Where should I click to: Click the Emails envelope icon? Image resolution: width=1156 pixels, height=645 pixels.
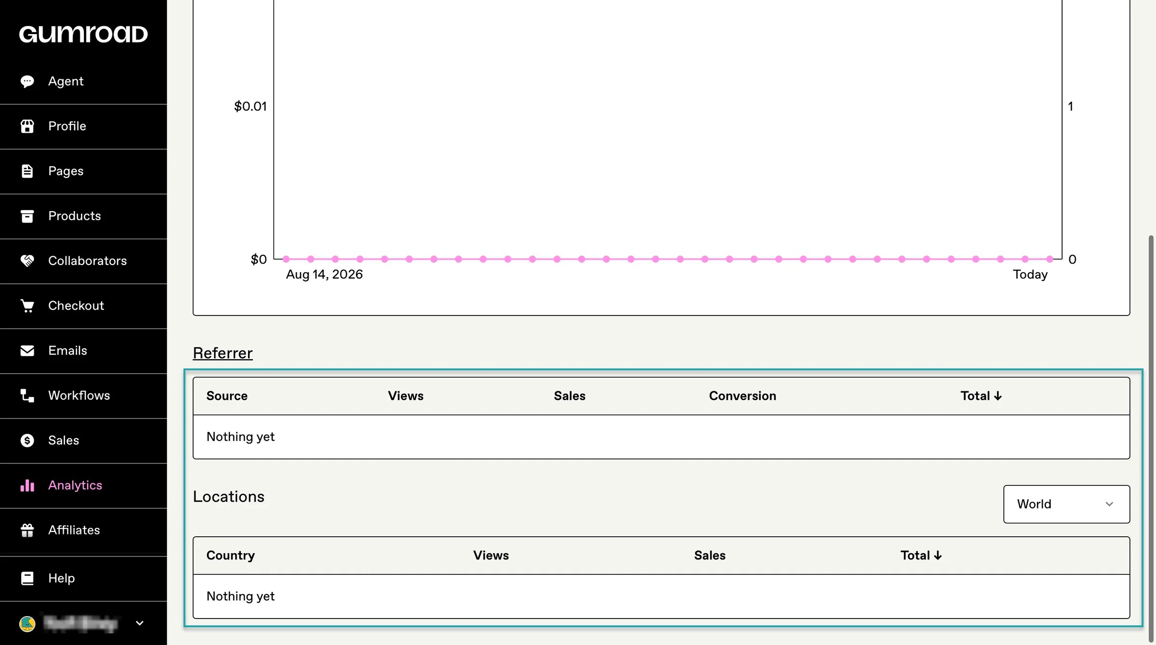[x=27, y=351]
